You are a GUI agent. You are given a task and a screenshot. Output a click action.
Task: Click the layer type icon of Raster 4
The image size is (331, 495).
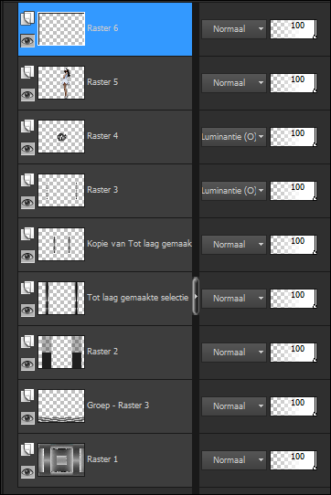click(x=27, y=126)
